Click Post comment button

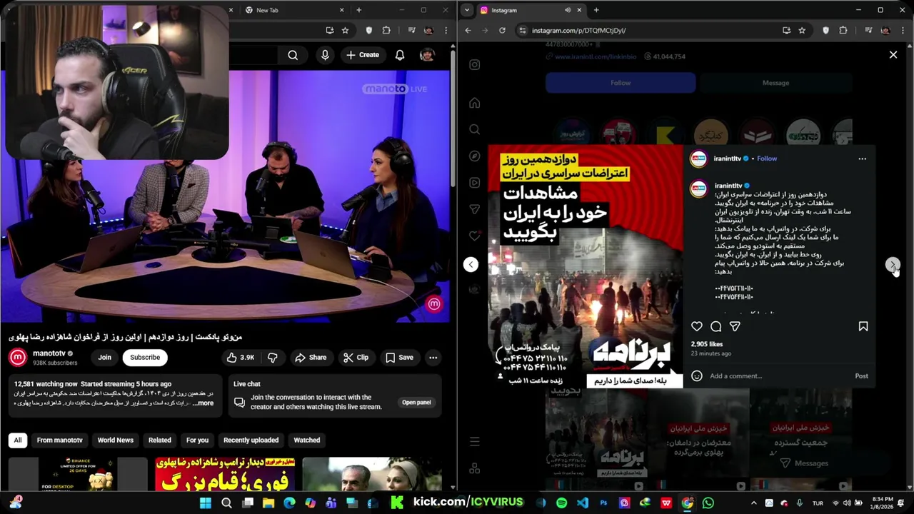click(x=861, y=376)
